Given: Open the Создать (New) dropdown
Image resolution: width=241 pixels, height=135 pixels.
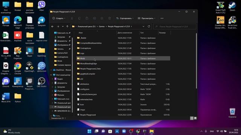Looking at the screenshot, I should pyautogui.click(x=59, y=18).
